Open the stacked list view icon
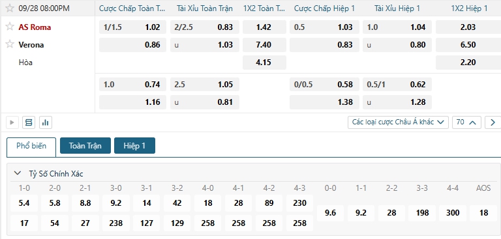 coord(29,122)
